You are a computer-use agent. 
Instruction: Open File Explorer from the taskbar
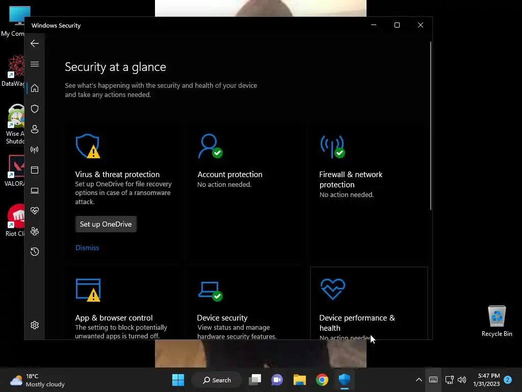coord(300,380)
